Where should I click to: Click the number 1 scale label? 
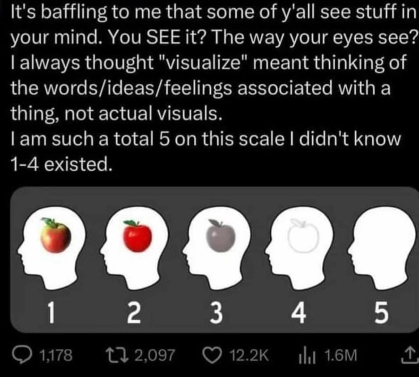[51, 313]
